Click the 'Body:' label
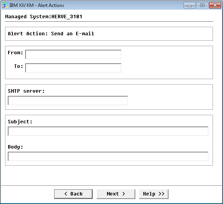 (x=15, y=147)
